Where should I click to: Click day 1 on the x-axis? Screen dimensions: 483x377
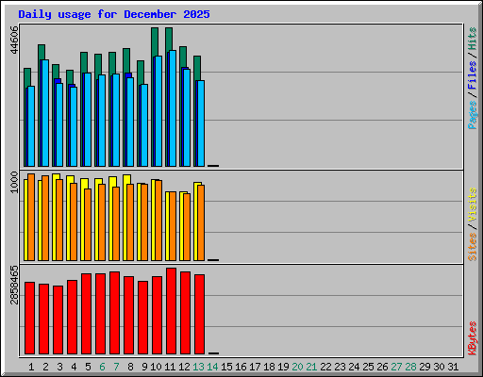pos(31,367)
